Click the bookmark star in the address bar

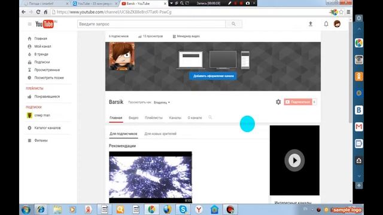[x=341, y=12]
